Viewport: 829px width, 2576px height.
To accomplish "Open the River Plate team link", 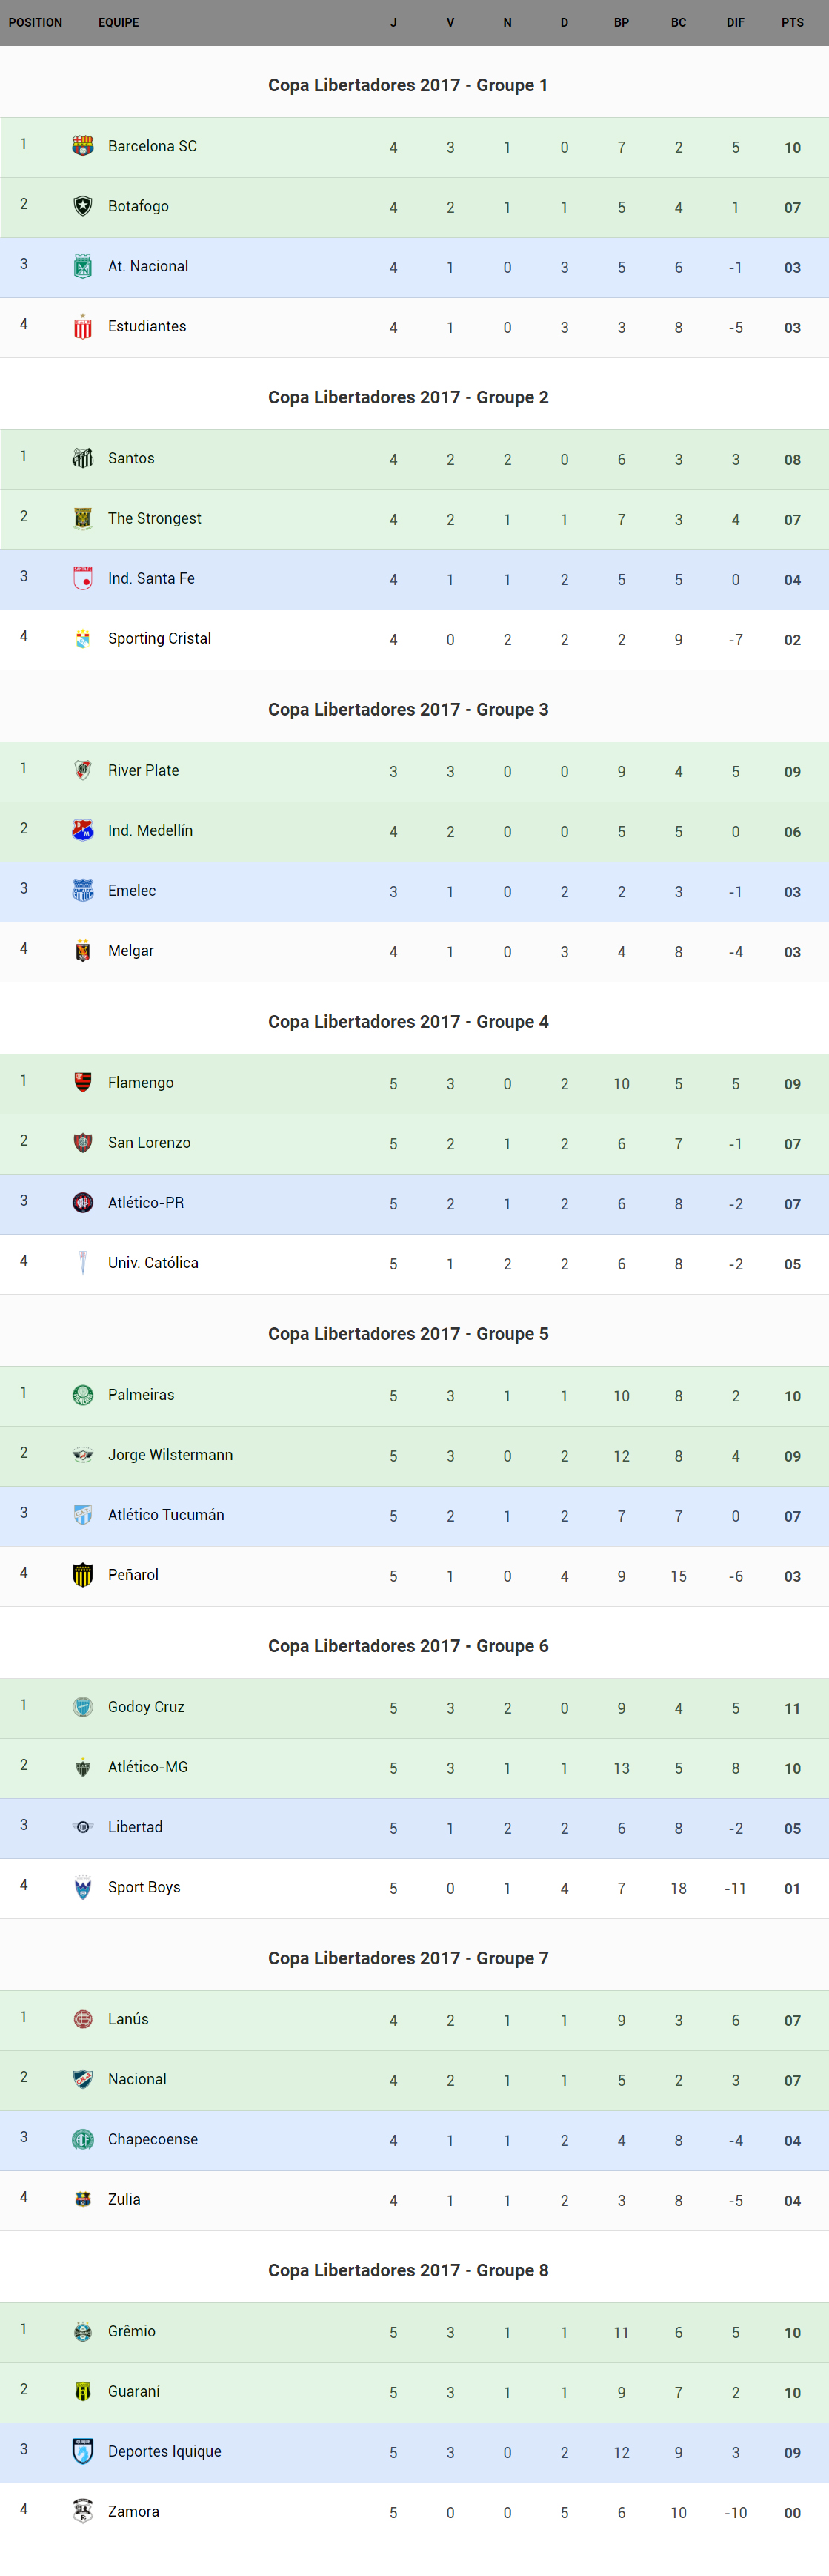I will click(144, 770).
